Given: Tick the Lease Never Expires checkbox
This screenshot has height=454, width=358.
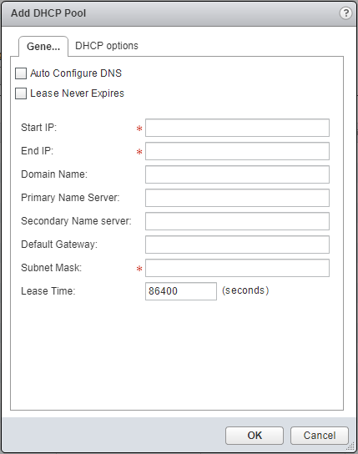Looking at the screenshot, I should (x=21, y=93).
